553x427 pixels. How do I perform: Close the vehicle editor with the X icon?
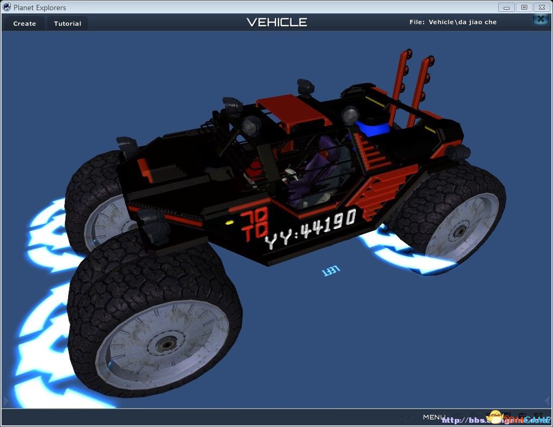[x=540, y=19]
